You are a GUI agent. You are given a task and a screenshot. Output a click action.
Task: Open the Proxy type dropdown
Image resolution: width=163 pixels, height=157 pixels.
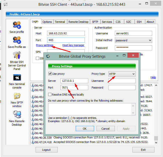pyautogui.click(x=122, y=74)
